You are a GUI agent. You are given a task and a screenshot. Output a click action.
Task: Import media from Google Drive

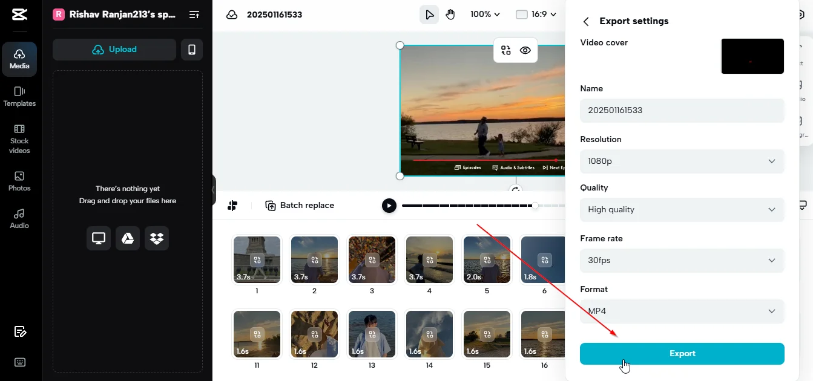pos(127,238)
